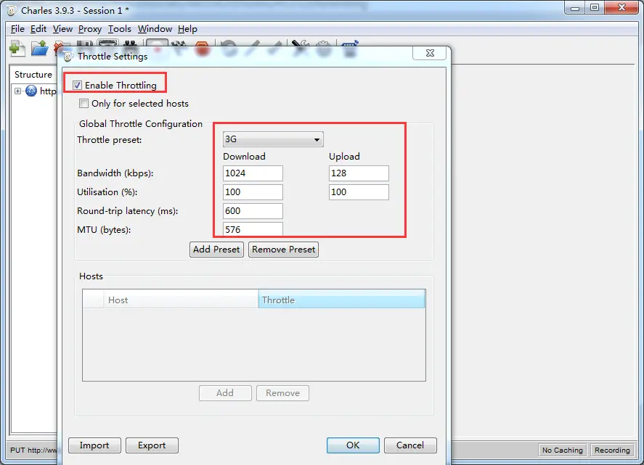Open the Window menu
Image resolution: width=644 pixels, height=465 pixels.
pos(155,29)
